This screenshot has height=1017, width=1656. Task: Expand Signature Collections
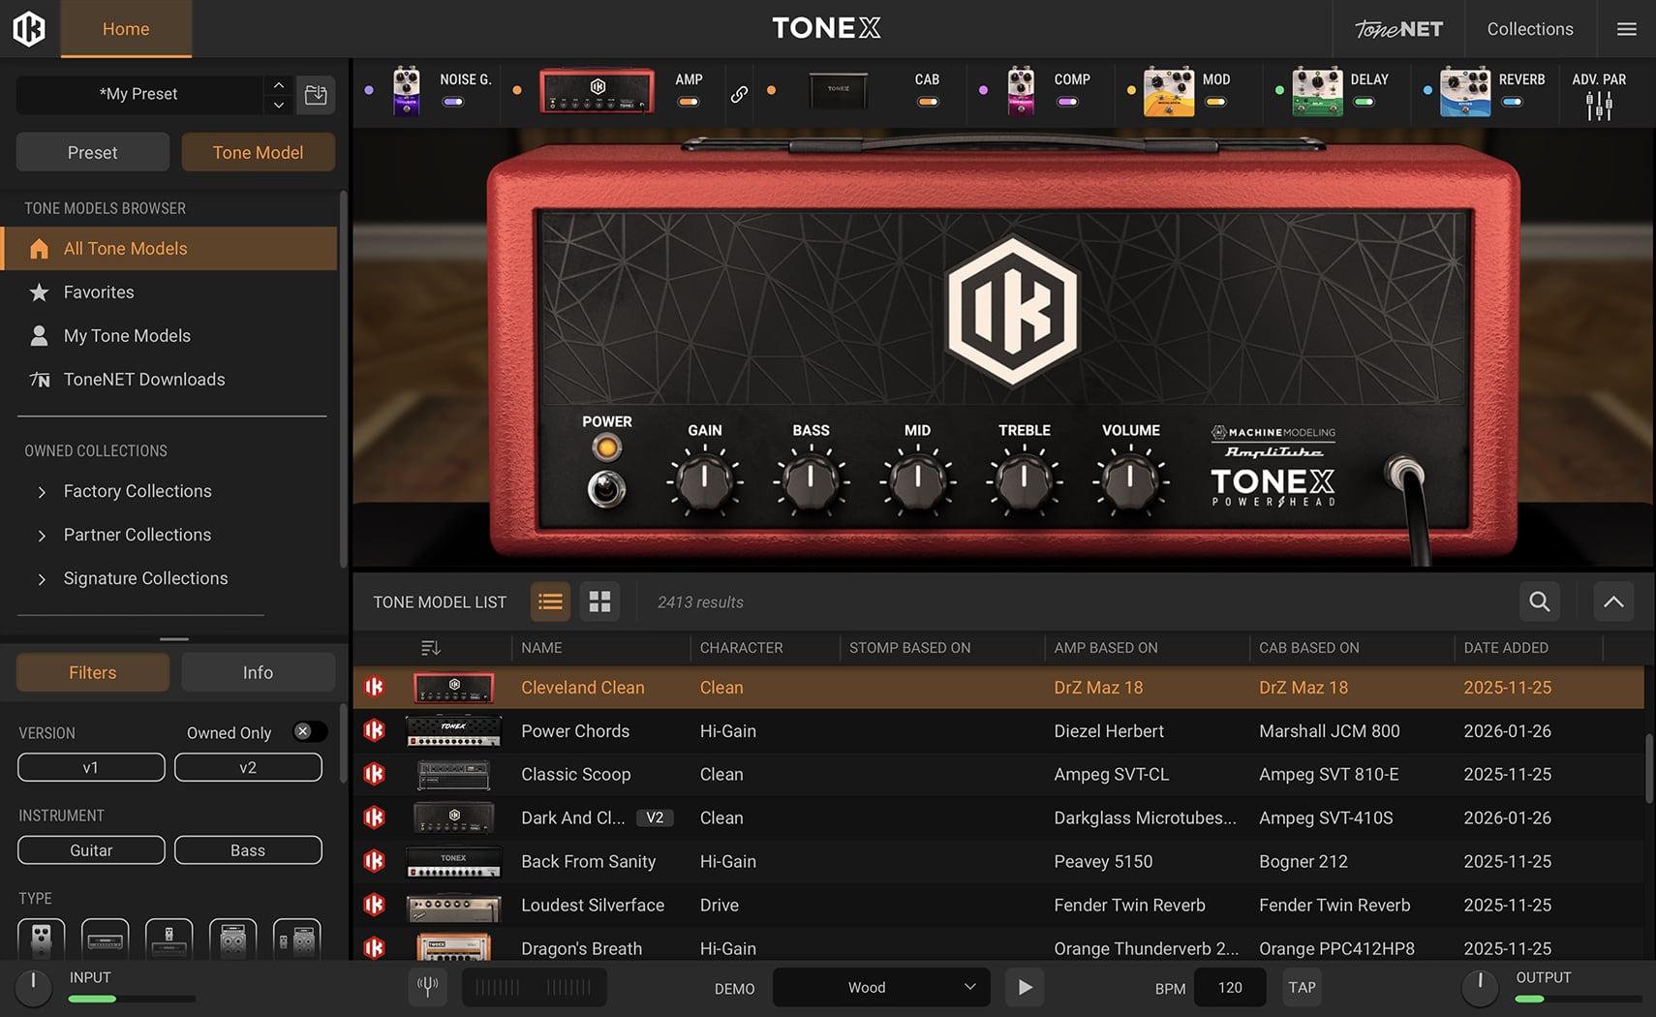[145, 578]
